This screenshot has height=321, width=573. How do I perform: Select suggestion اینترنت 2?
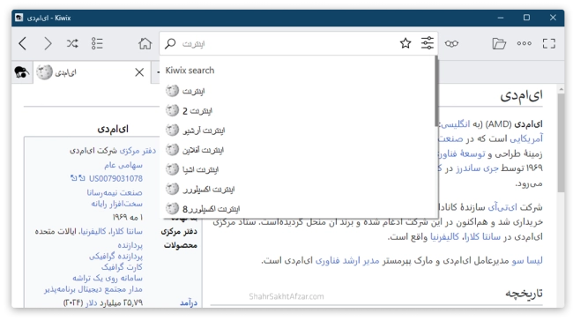299,110
